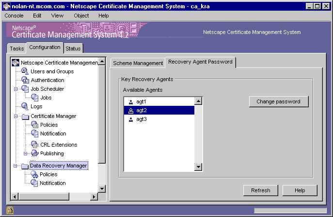Click the tree's horizontal scrollbar thumb
This screenshot has width=333, height=217.
coord(44,197)
